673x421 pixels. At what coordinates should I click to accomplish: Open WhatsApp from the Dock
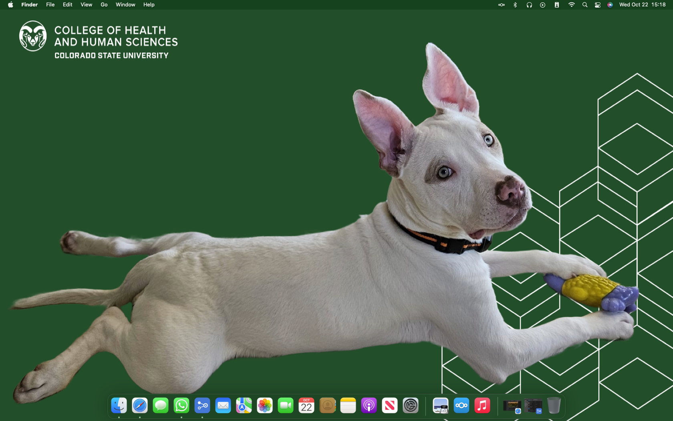click(x=181, y=405)
